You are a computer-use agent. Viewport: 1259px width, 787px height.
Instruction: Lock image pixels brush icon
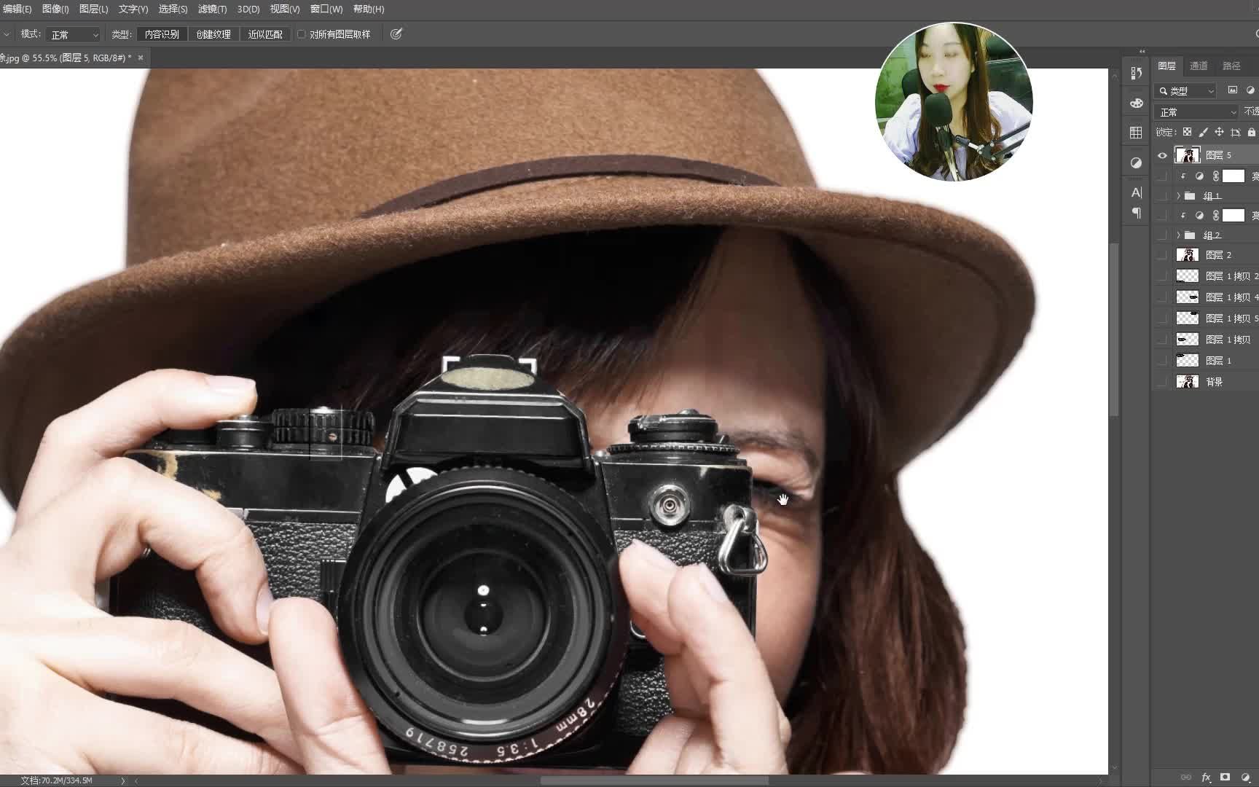[x=1203, y=132]
